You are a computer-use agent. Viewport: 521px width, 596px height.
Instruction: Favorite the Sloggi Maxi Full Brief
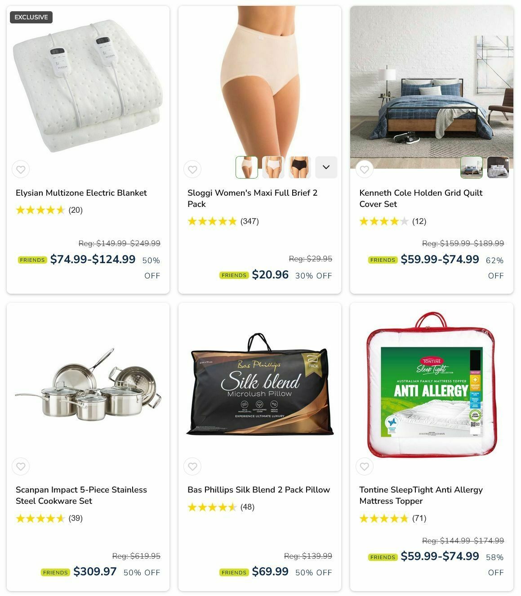click(x=192, y=170)
